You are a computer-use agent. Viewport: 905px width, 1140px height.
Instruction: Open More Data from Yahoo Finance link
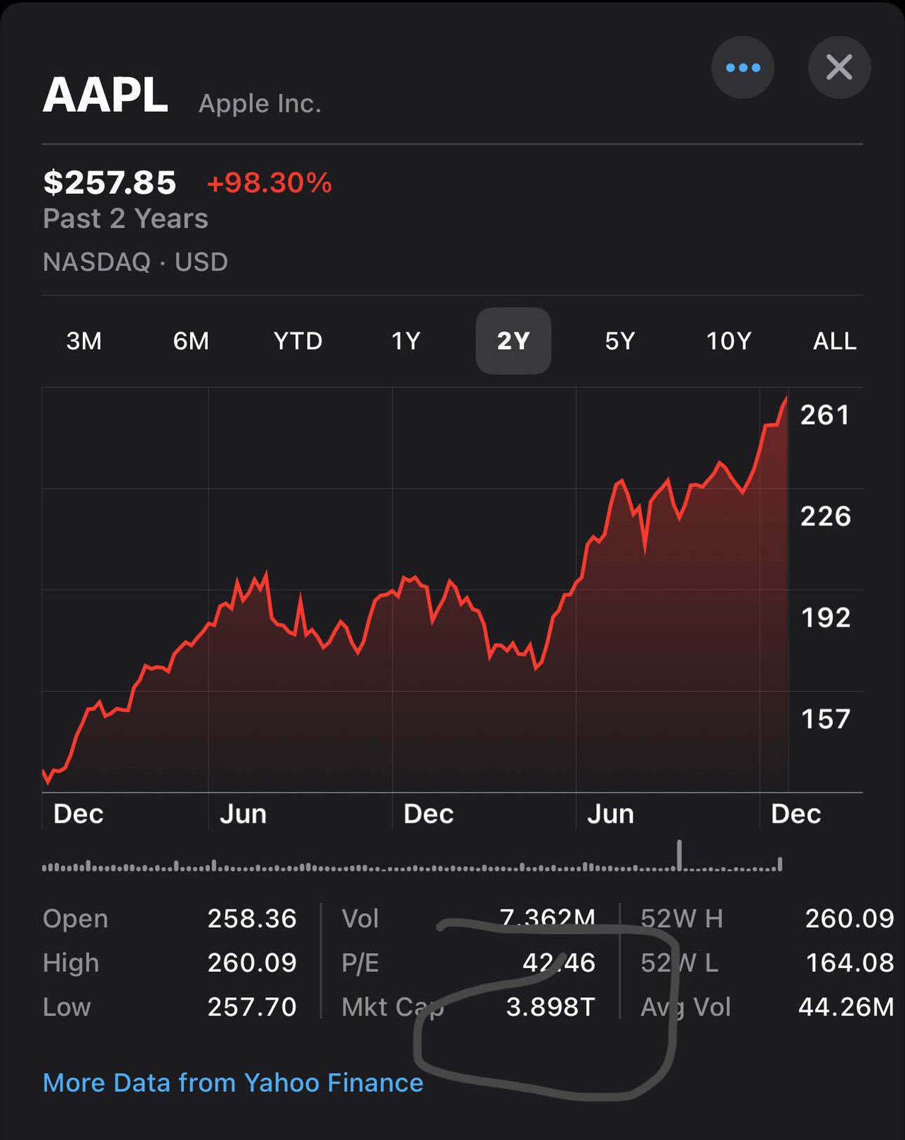[233, 1083]
